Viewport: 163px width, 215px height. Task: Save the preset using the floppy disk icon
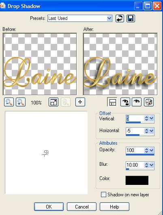[x=131, y=19]
